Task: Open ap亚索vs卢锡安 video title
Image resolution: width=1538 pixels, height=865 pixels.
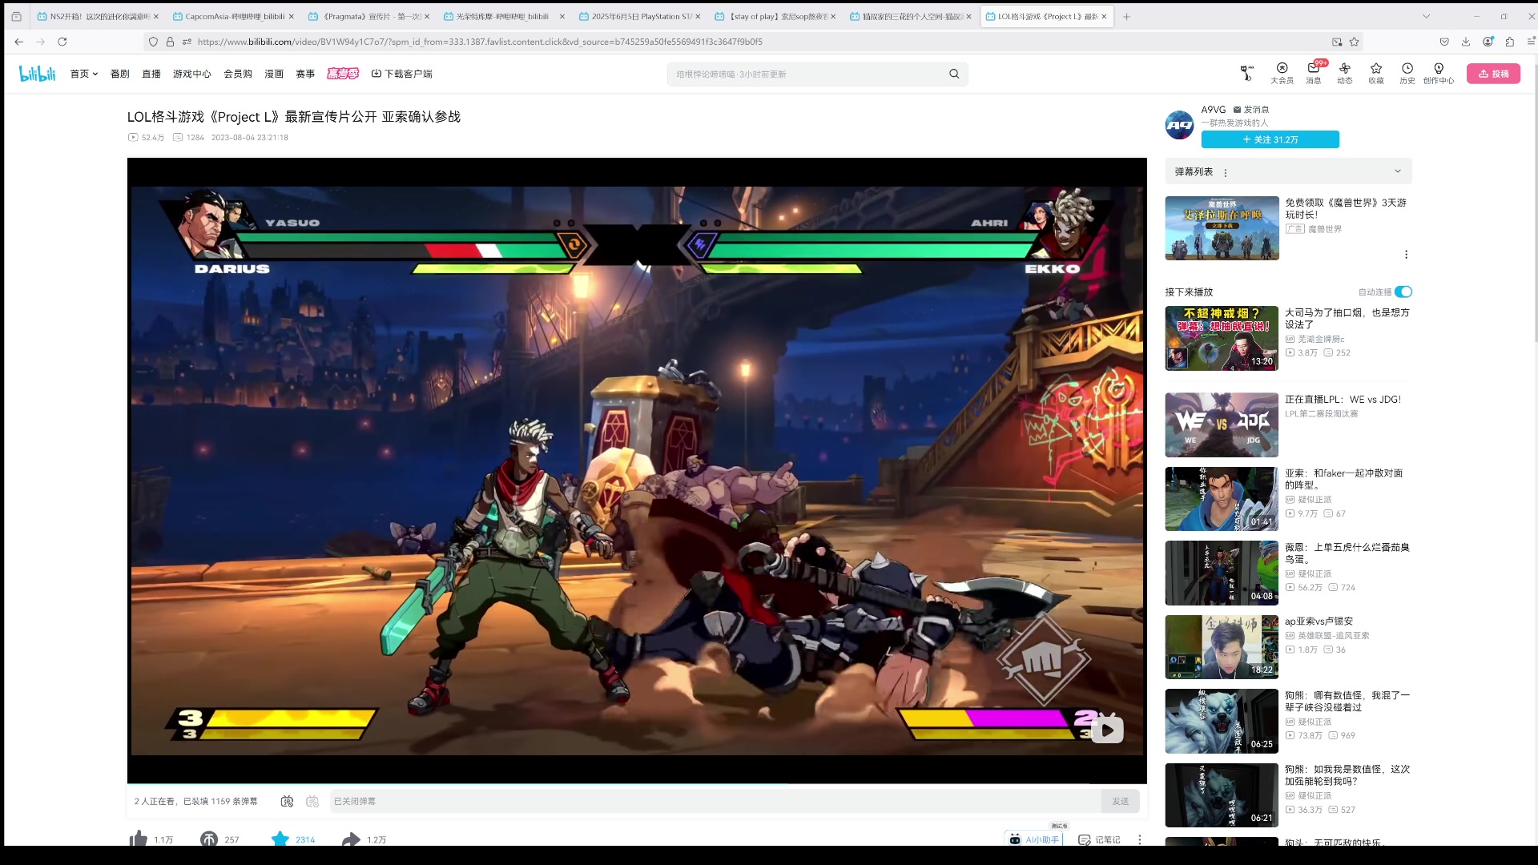Action: coord(1319,622)
